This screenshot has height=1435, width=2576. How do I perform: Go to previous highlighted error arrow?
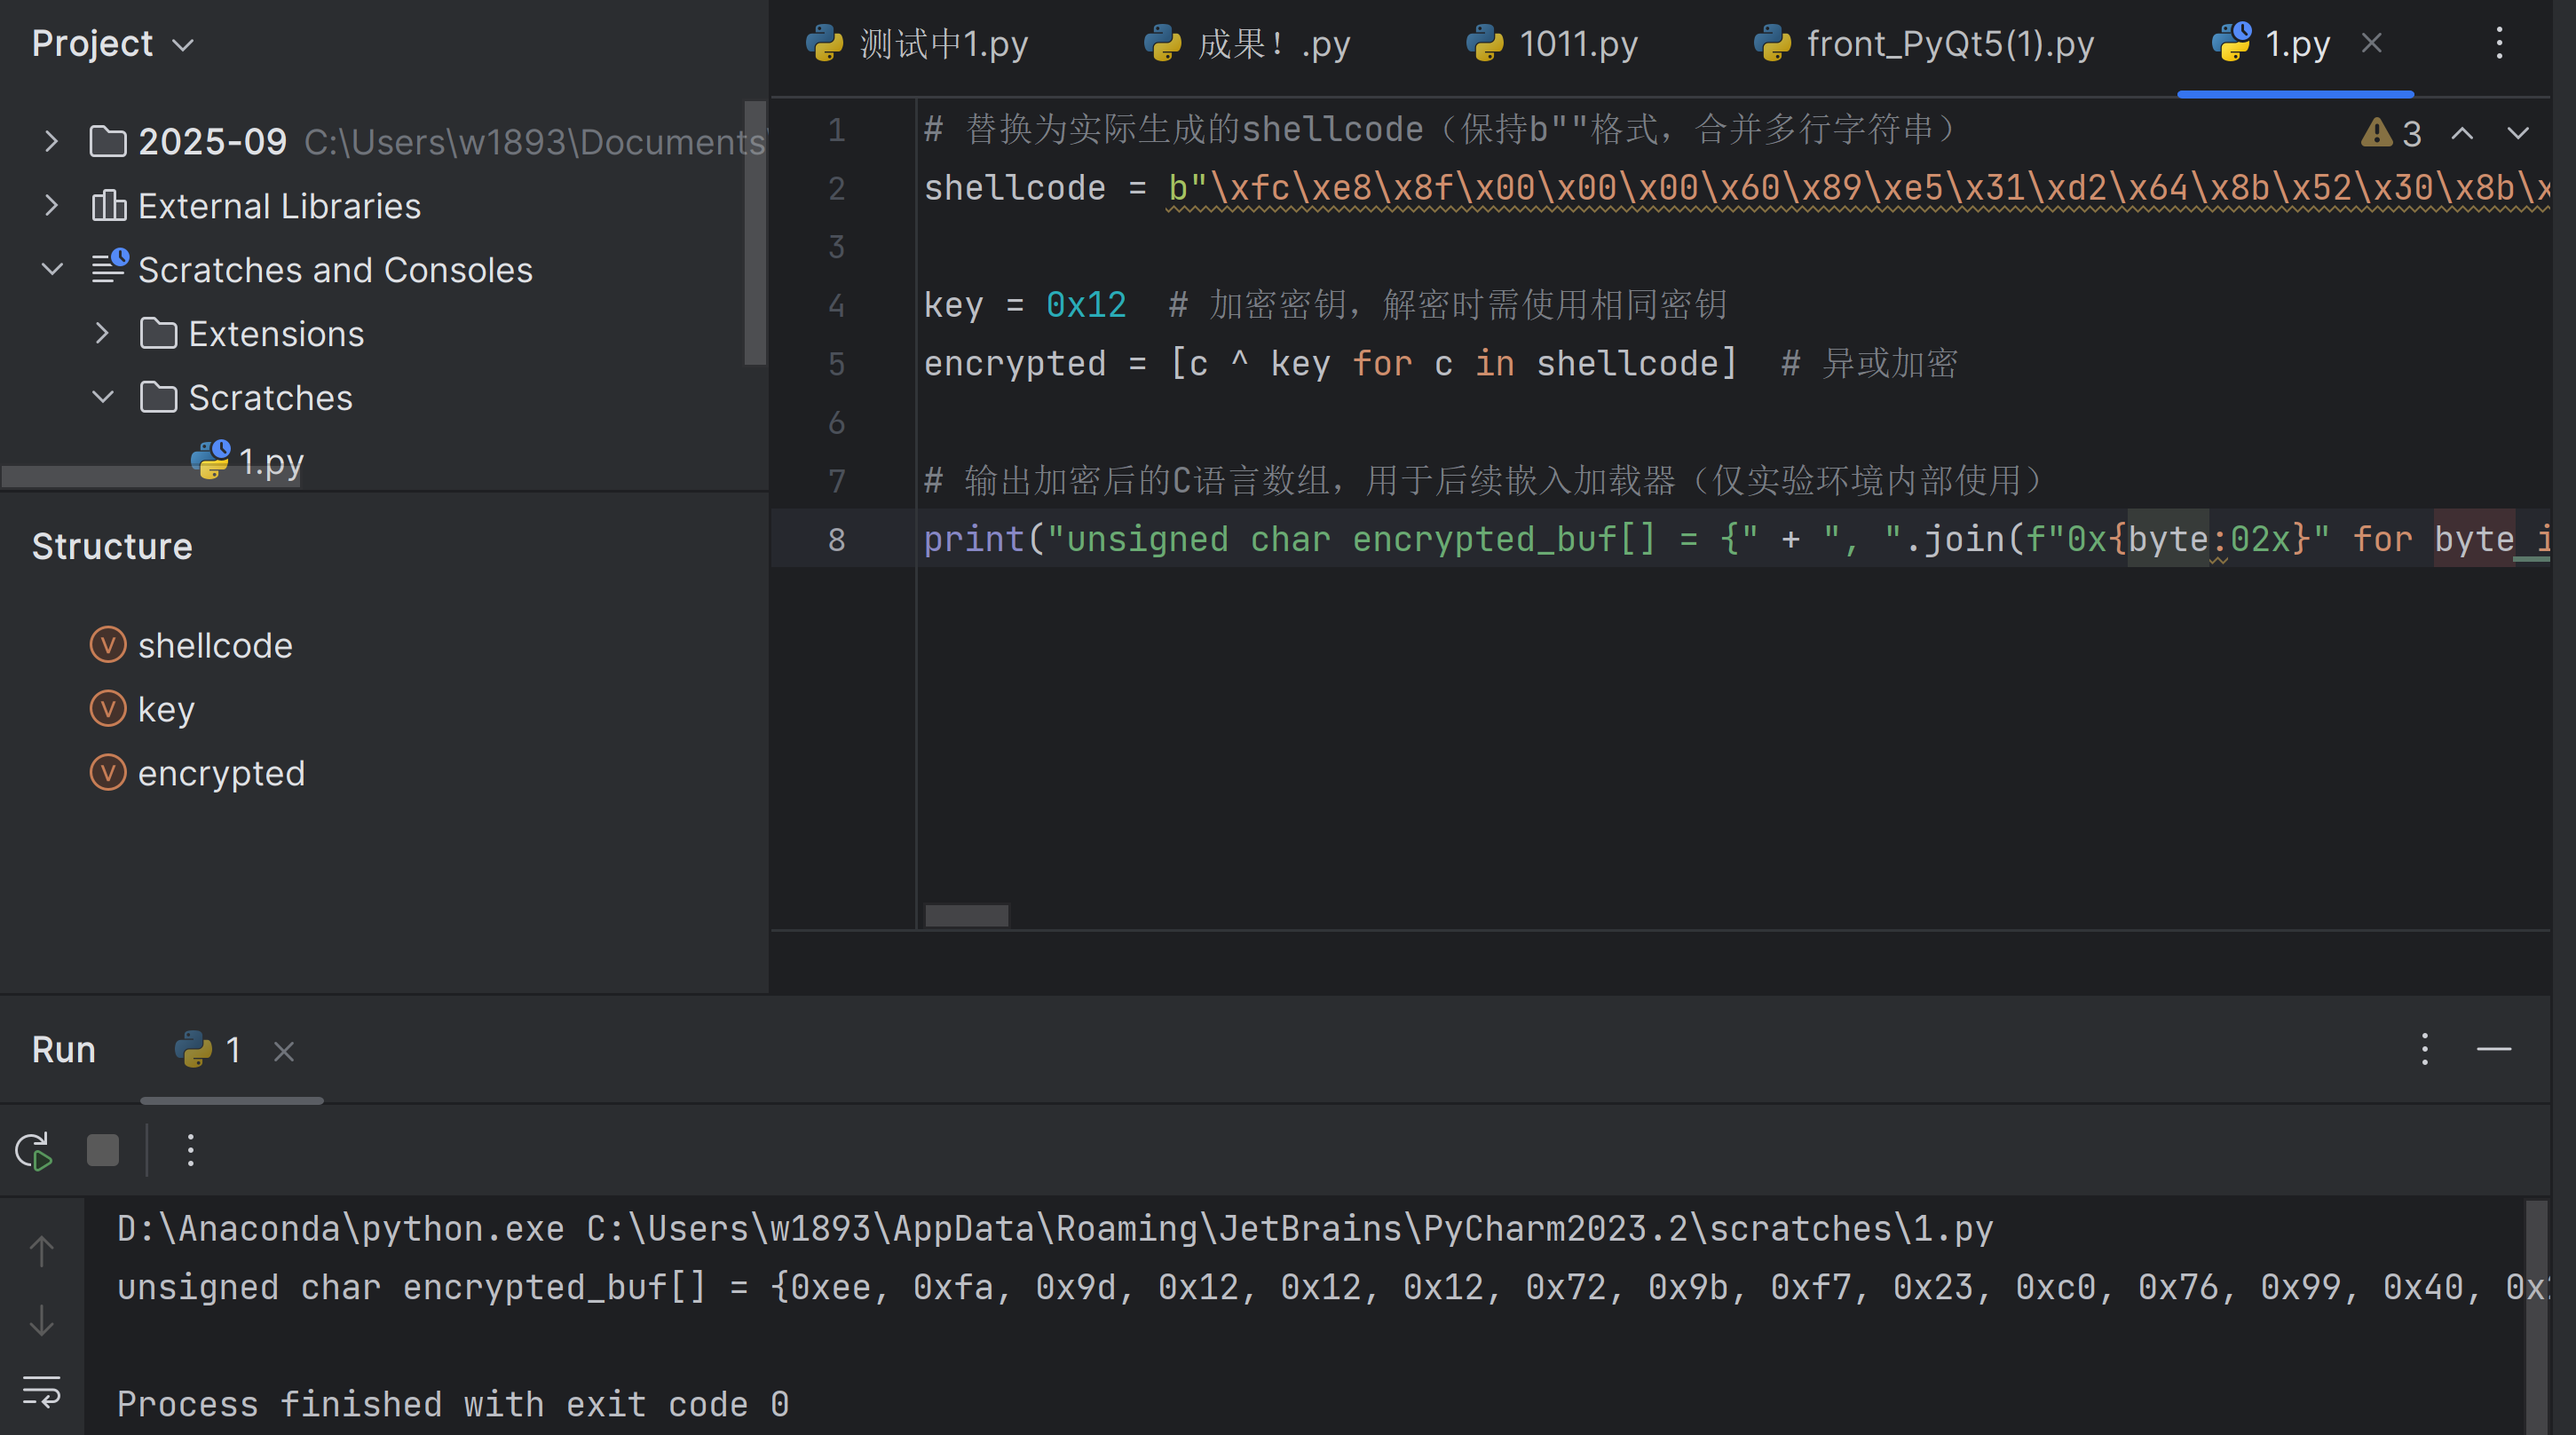coord(2462,133)
